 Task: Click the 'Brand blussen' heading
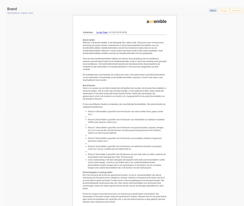click(x=89, y=85)
